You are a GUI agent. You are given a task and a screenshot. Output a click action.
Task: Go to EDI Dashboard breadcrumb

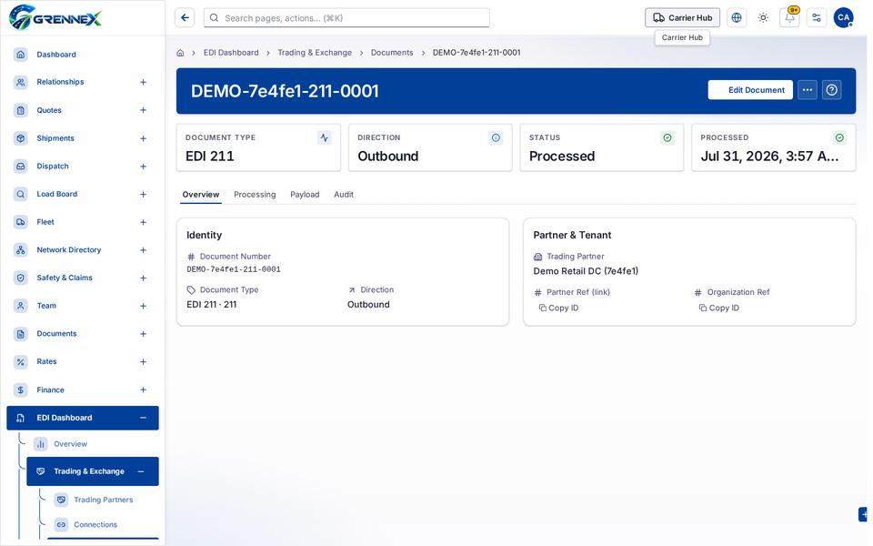point(231,53)
